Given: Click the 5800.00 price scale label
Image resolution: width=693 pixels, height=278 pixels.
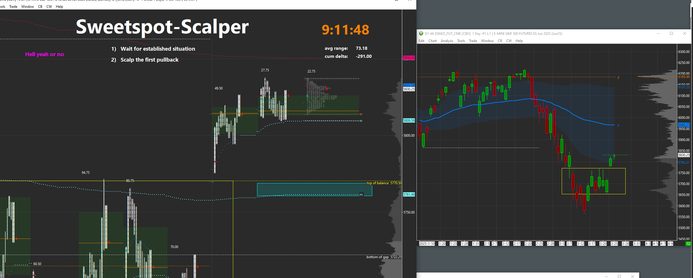Looking at the screenshot, I should tap(409, 136).
